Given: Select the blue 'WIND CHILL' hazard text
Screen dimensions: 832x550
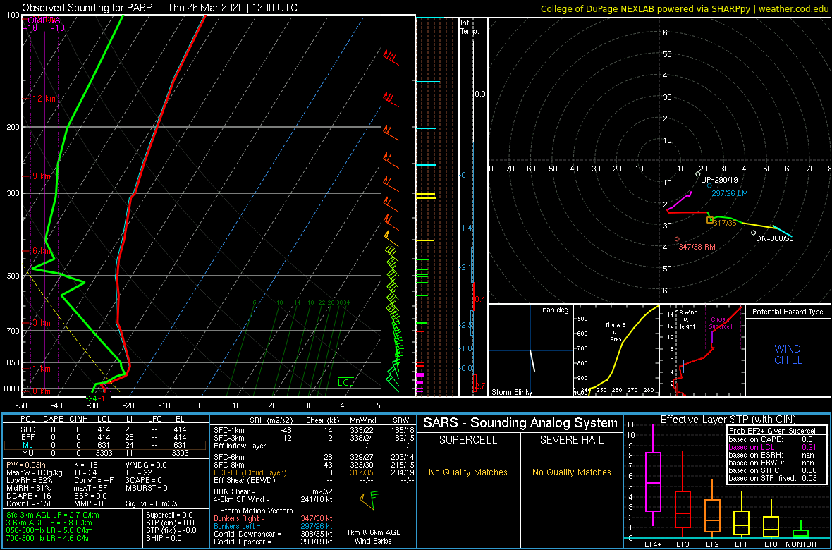Looking at the screenshot, I should click(788, 355).
